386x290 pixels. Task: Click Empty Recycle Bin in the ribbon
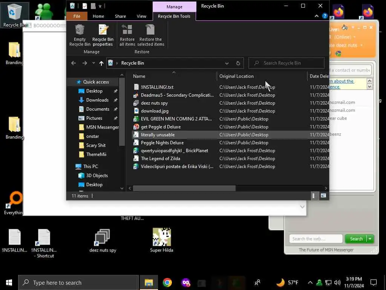pos(80,35)
